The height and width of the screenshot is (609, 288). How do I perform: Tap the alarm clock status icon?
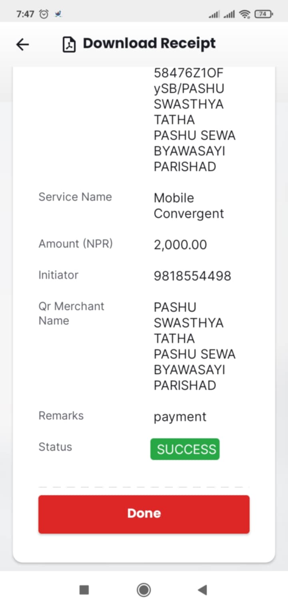pos(44,14)
